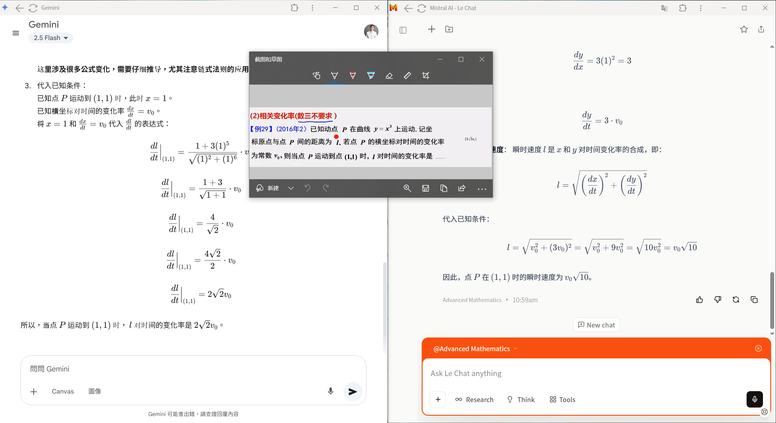Screen dimensions: 776x423
Task: Open Gemini's hamburger main menu
Action: click(x=16, y=33)
